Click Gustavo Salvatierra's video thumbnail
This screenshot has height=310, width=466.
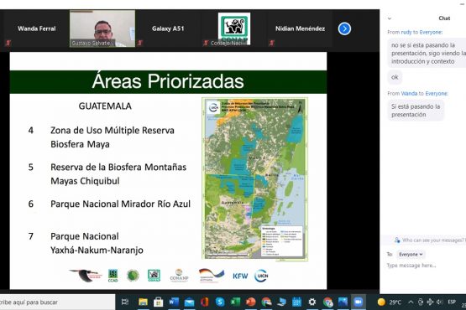pyautogui.click(x=102, y=28)
